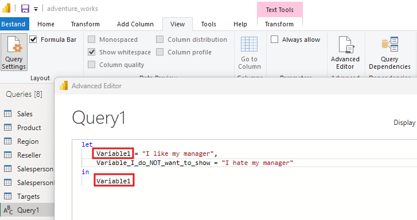Select the Targets query

(x=28, y=197)
